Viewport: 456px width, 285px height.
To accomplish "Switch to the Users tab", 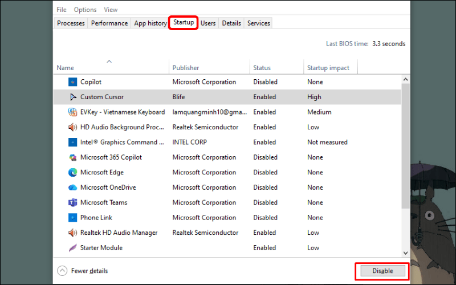I will [x=208, y=23].
